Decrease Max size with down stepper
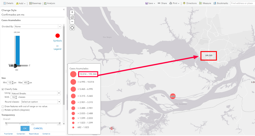This screenshot has height=136, width=255. pyautogui.click(x=28, y=84)
